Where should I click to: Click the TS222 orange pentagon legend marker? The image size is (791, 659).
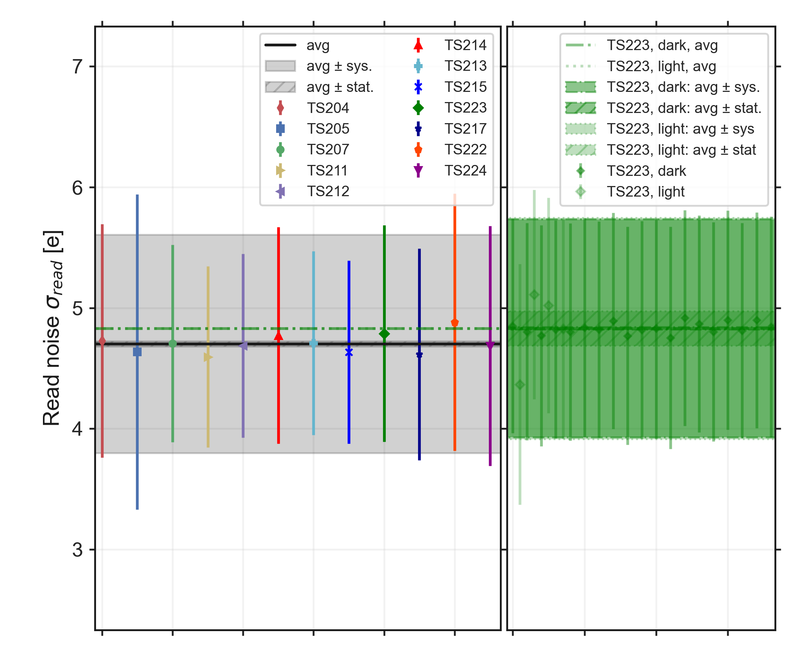click(418, 150)
